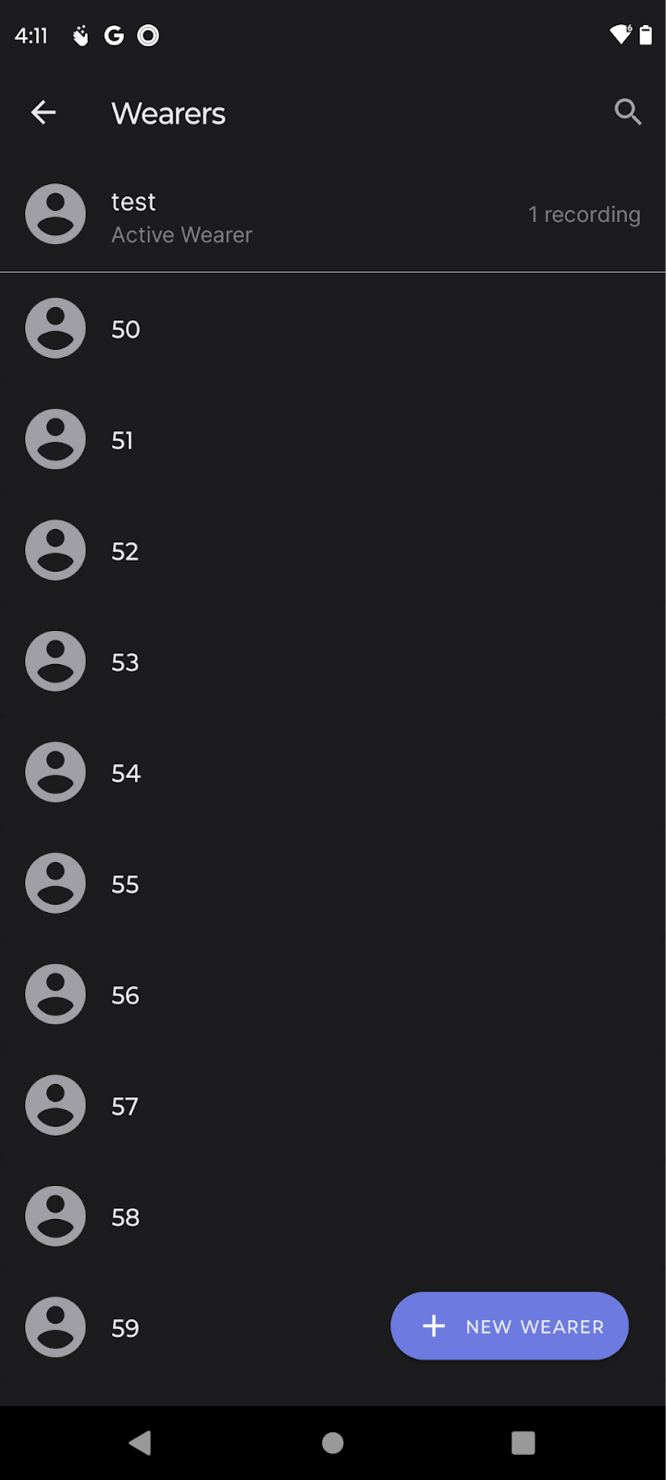Click the avatar icon for wearer 56
The width and height of the screenshot is (666, 1480).
tap(55, 994)
